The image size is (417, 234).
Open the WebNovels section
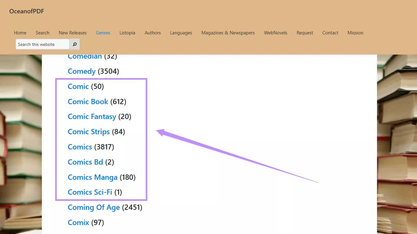(x=275, y=33)
